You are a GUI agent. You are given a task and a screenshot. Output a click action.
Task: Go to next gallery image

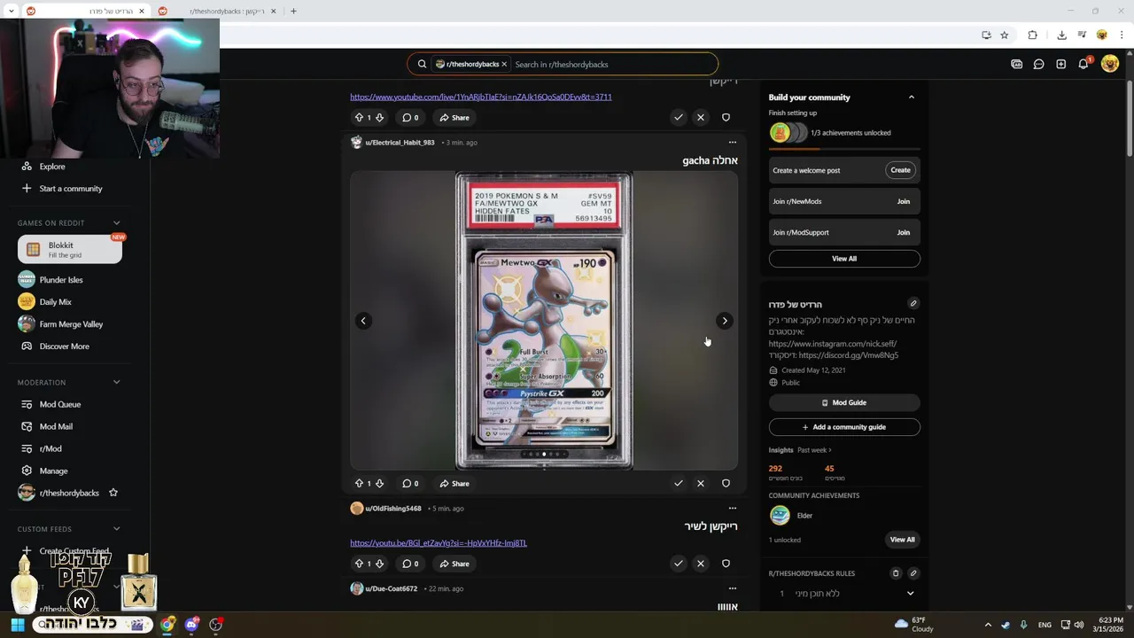point(725,321)
